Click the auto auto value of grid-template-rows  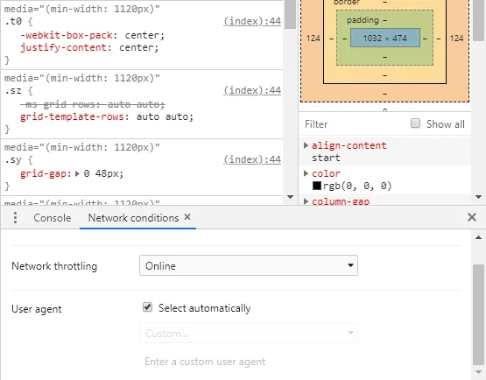162,116
